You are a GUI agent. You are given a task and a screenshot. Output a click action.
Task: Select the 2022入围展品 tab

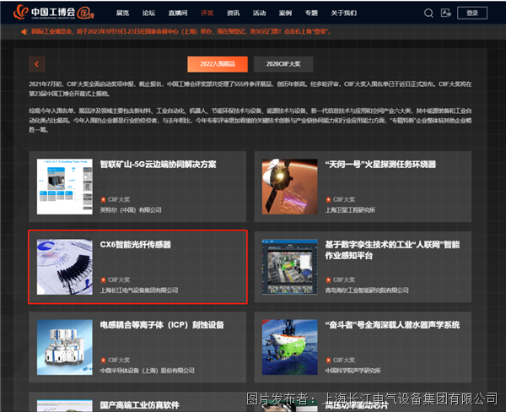coord(218,64)
